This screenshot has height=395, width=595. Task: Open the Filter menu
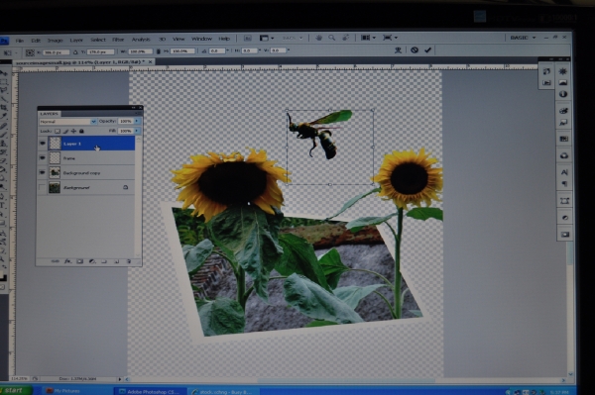click(118, 40)
